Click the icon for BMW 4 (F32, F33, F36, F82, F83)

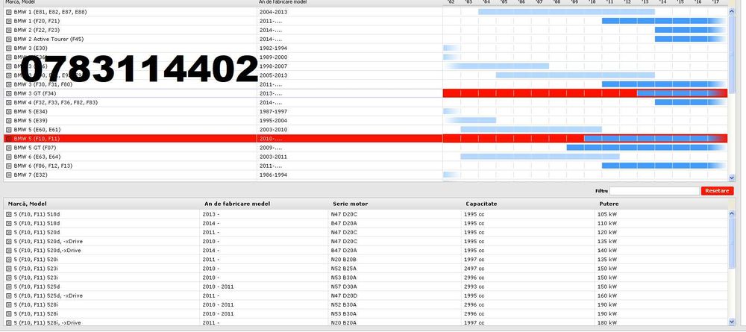tap(8, 102)
